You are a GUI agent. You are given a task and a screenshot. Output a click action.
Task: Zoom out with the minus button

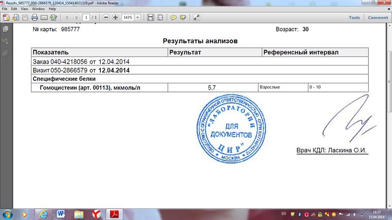point(105,17)
